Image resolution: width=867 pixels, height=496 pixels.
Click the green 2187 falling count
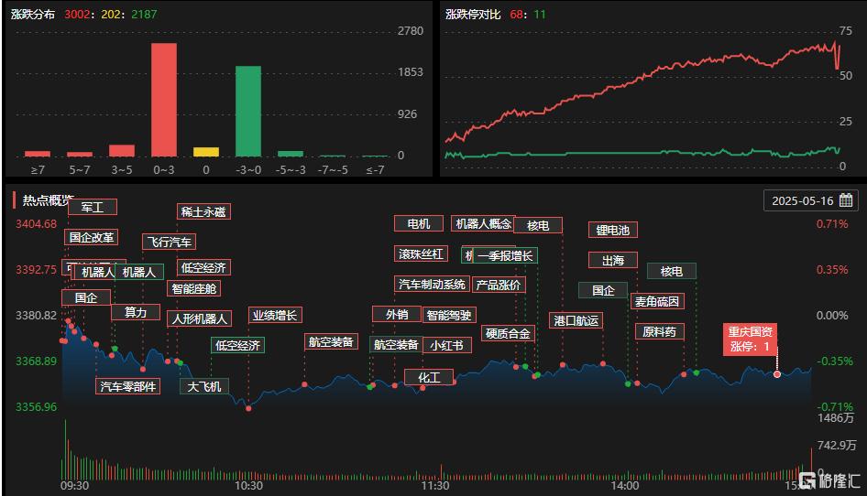pyautogui.click(x=144, y=15)
